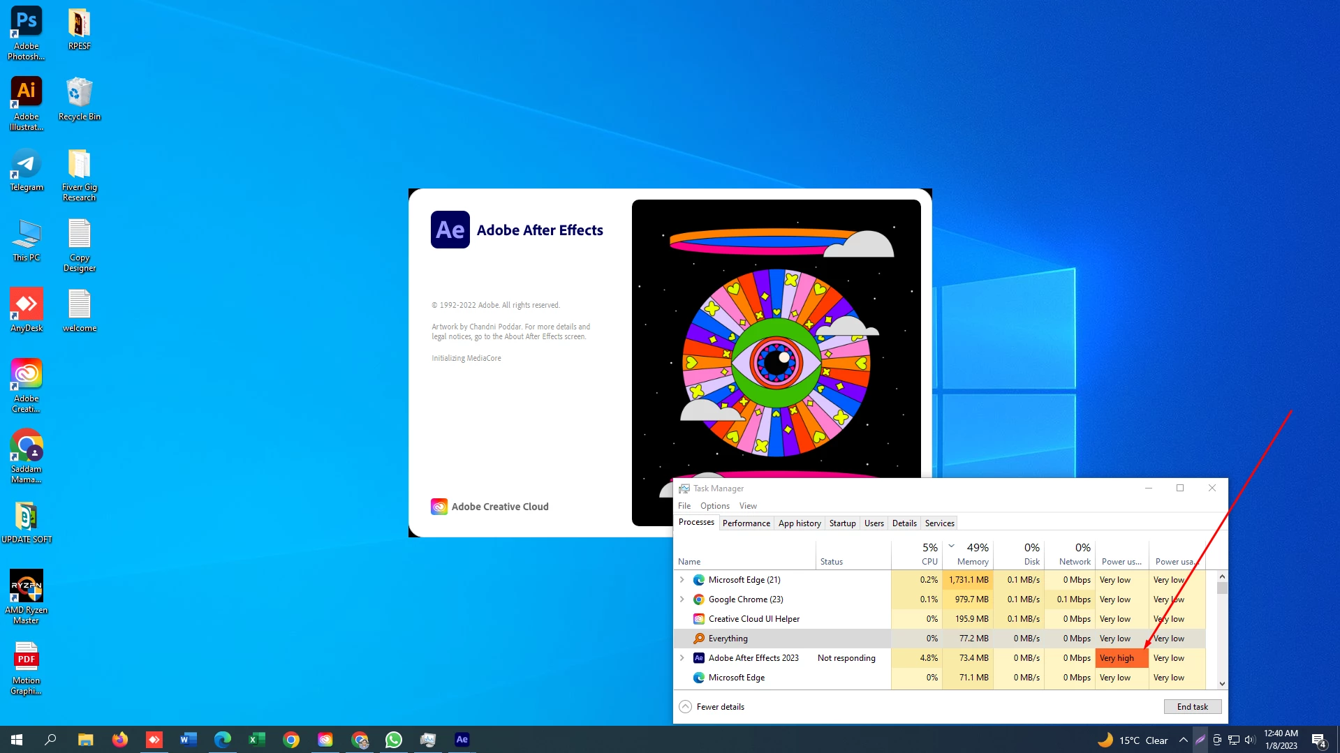
Task: Switch to Google Chrome in the taskbar
Action: [290, 740]
